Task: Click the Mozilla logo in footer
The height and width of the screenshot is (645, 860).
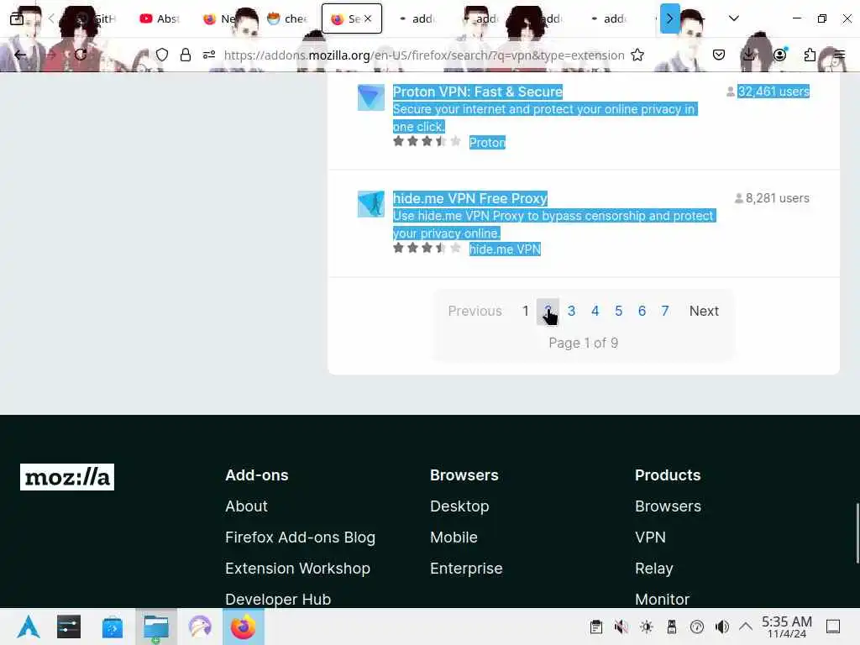Action: point(67,477)
